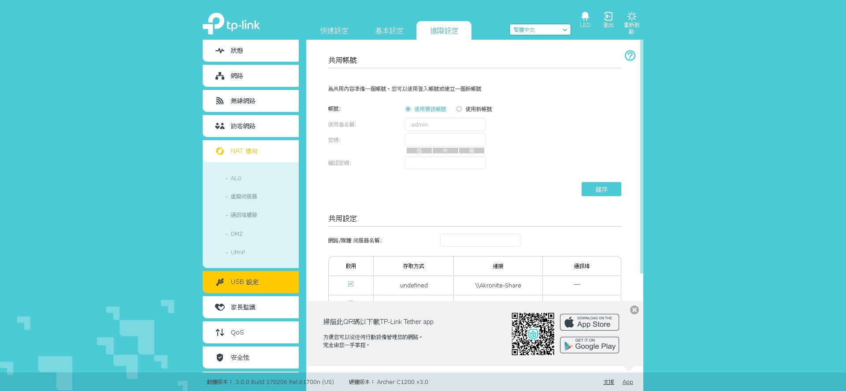Switch to 進階設定 tab
The image size is (846, 391).
[x=444, y=30]
